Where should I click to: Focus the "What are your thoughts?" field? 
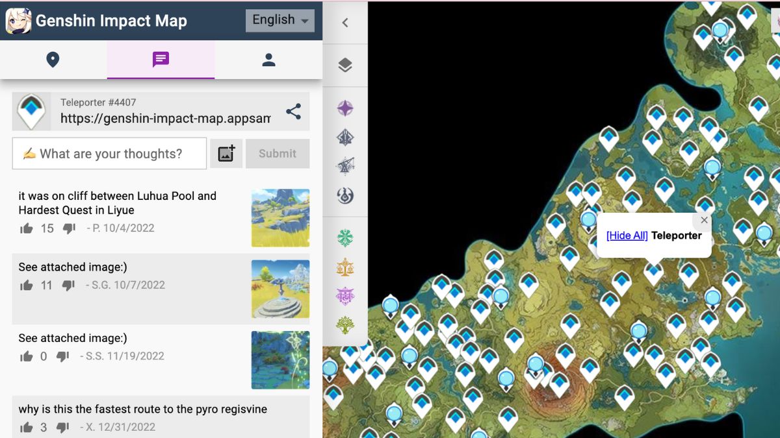pyautogui.click(x=109, y=154)
